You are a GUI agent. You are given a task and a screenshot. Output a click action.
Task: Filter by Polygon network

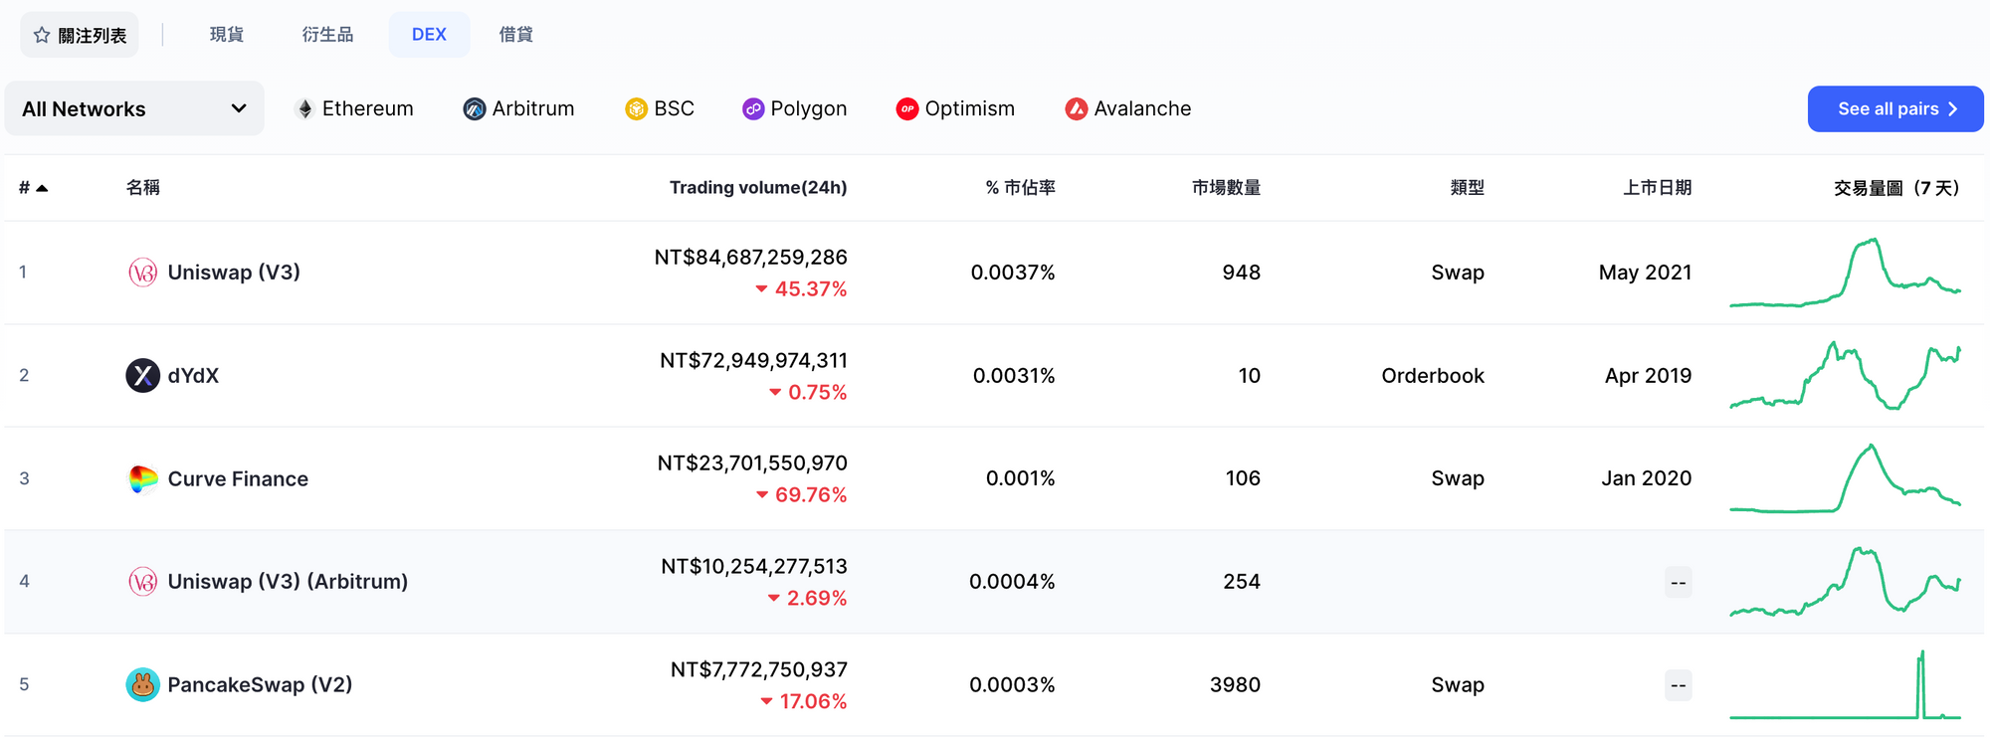pos(795,109)
